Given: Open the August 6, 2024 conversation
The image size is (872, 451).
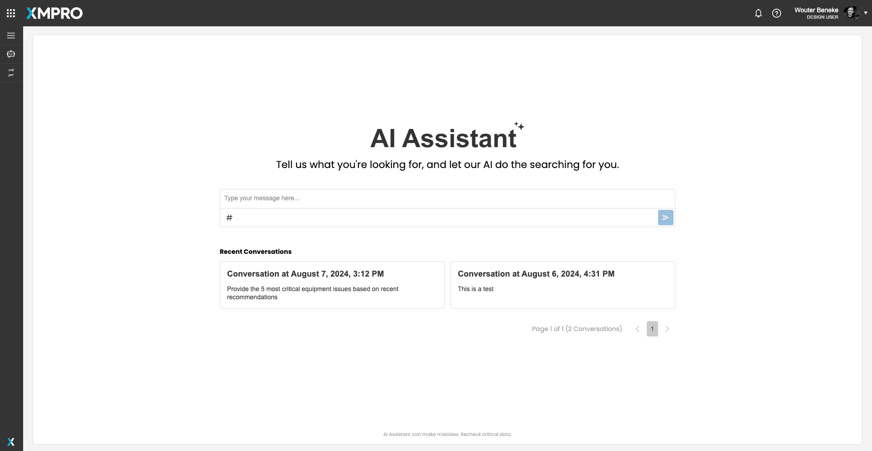Looking at the screenshot, I should (562, 285).
